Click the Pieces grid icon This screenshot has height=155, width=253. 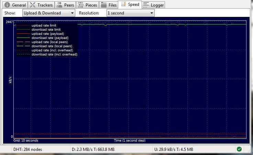click(x=80, y=5)
